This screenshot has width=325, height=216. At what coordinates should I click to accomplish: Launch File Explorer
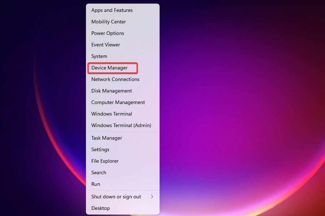pos(123,161)
